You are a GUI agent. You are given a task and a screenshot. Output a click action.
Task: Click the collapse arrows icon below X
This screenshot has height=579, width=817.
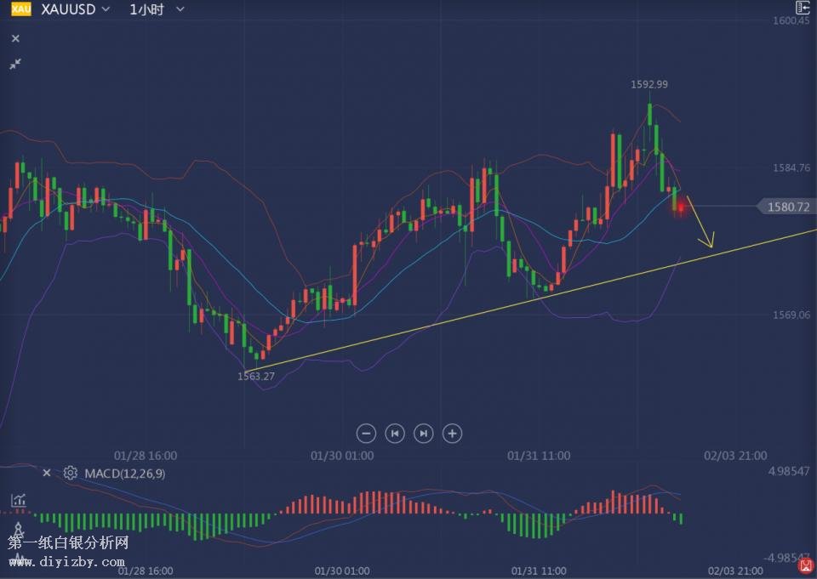[x=15, y=64]
